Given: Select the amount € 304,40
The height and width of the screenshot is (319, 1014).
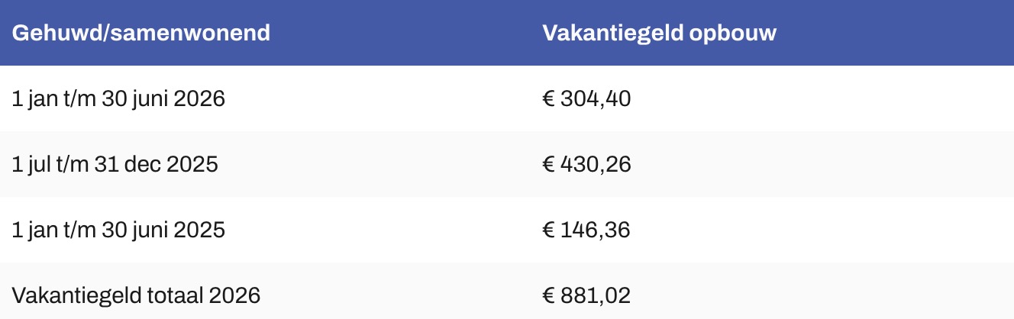Looking at the screenshot, I should (x=586, y=98).
